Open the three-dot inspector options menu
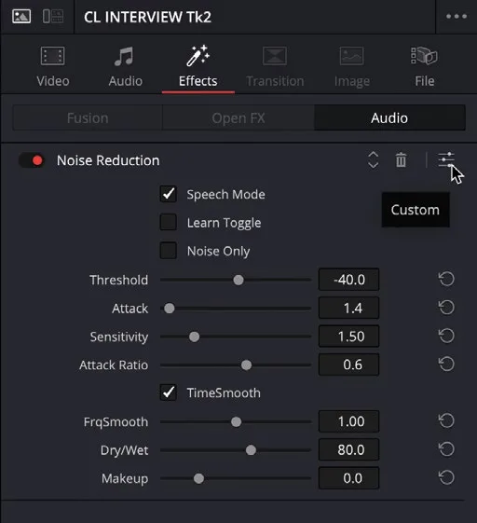477x523 pixels. point(457,16)
